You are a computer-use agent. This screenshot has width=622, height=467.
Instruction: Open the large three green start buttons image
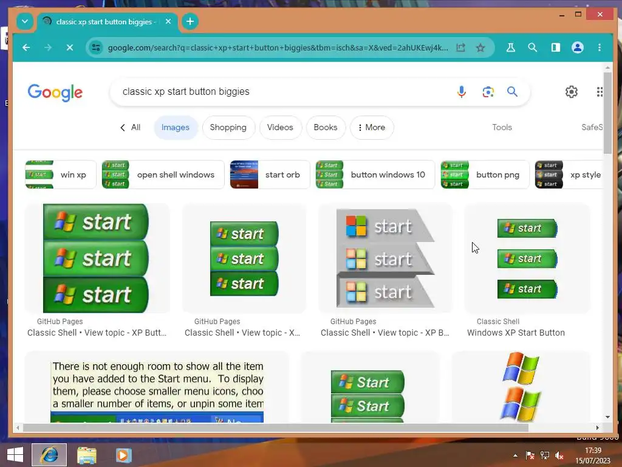point(97,258)
